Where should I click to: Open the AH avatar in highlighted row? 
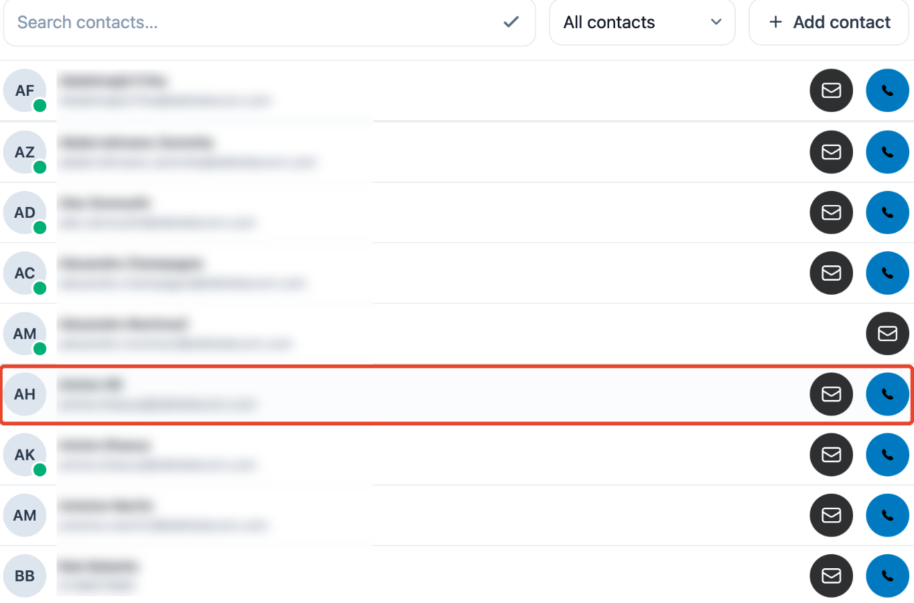25,394
